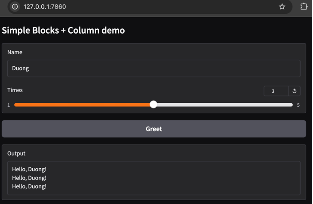This screenshot has height=204, width=313.
Task: Click the first Hello, Duong! output line
Action: [x=29, y=169]
